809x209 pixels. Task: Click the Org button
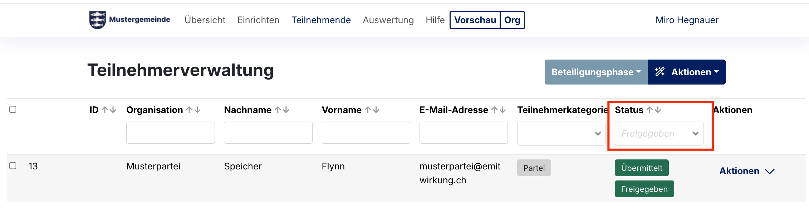(512, 20)
